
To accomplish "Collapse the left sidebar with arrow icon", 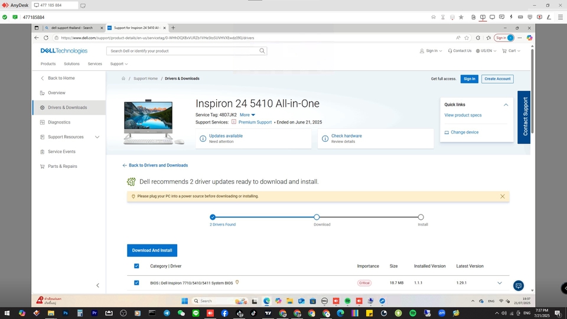I will (x=98, y=285).
